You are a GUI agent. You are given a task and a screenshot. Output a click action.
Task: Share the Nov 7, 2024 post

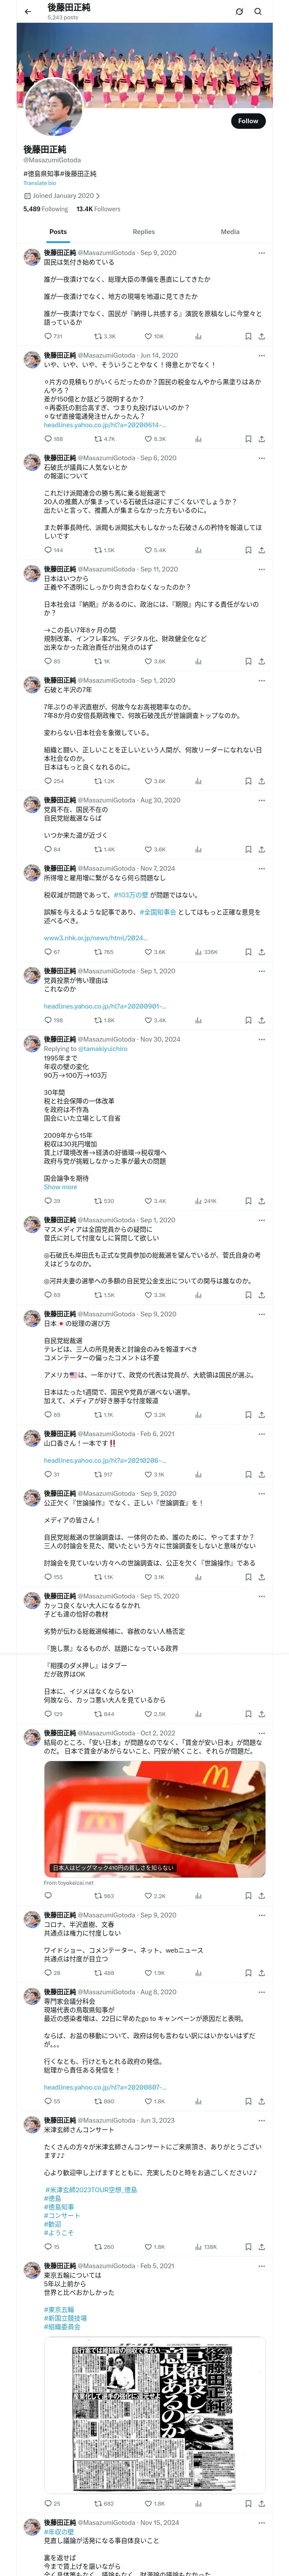tap(261, 952)
